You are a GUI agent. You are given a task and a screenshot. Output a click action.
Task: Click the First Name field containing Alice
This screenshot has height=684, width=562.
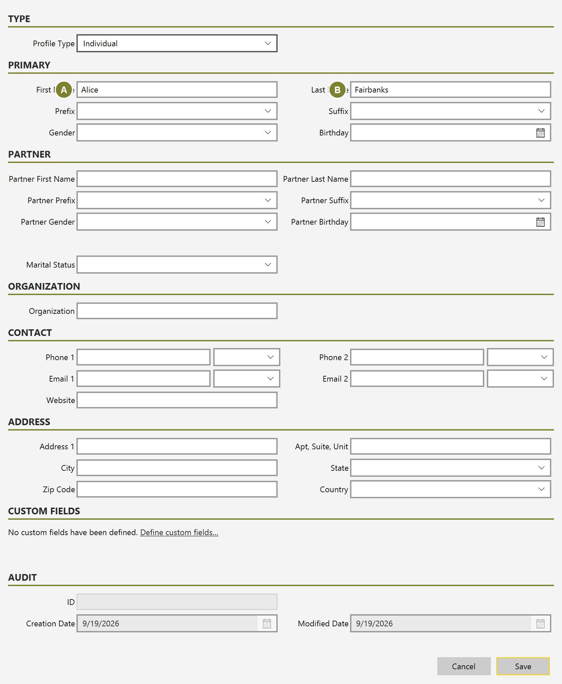177,90
